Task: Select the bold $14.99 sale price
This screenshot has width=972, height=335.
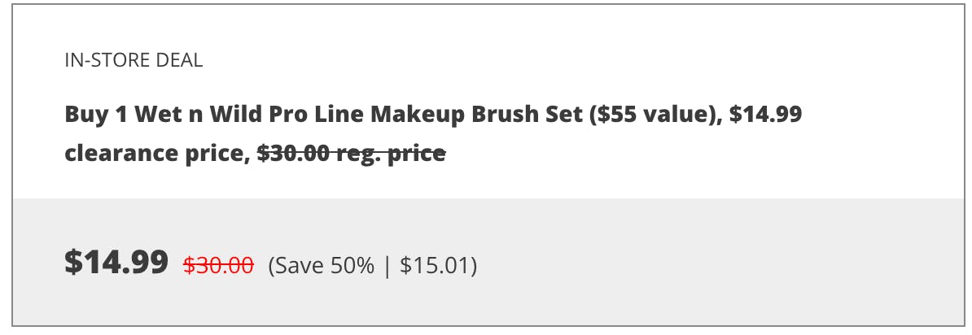Action: point(116,262)
